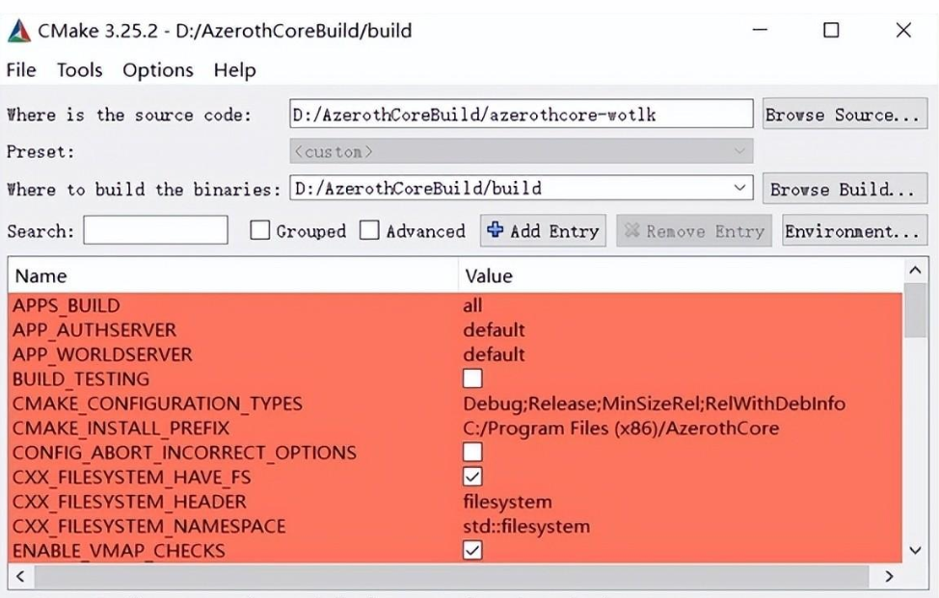
Task: Open the Help menu
Action: pyautogui.click(x=235, y=70)
